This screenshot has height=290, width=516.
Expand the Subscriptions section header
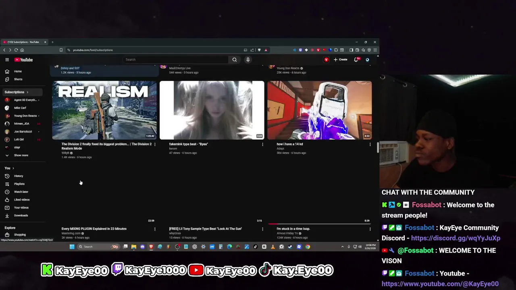(23, 92)
